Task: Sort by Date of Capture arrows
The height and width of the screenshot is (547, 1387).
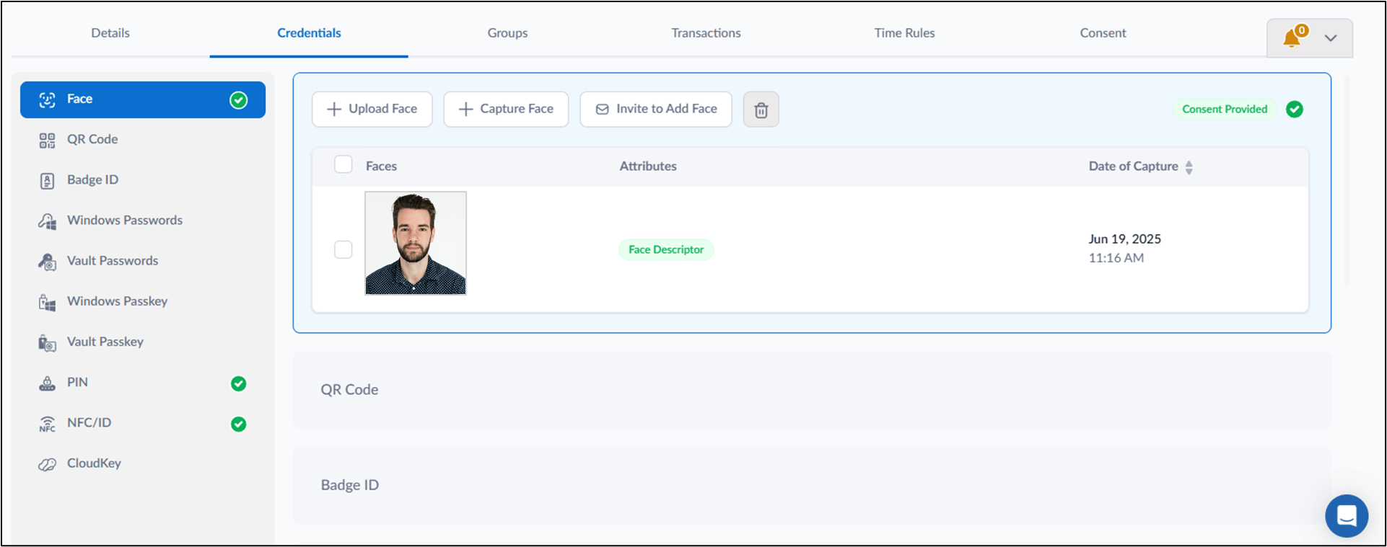Action: click(x=1189, y=167)
